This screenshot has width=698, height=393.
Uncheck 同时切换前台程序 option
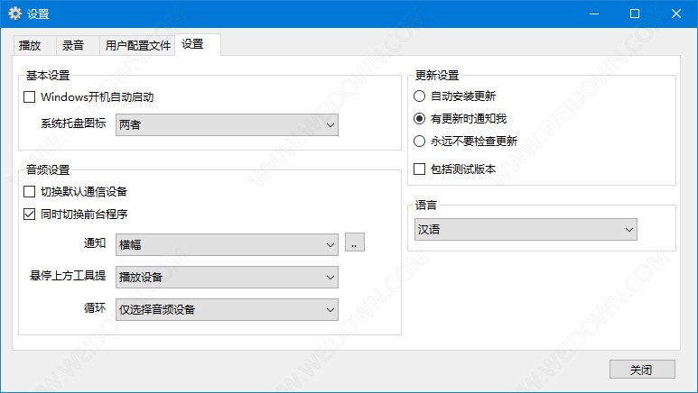29,215
